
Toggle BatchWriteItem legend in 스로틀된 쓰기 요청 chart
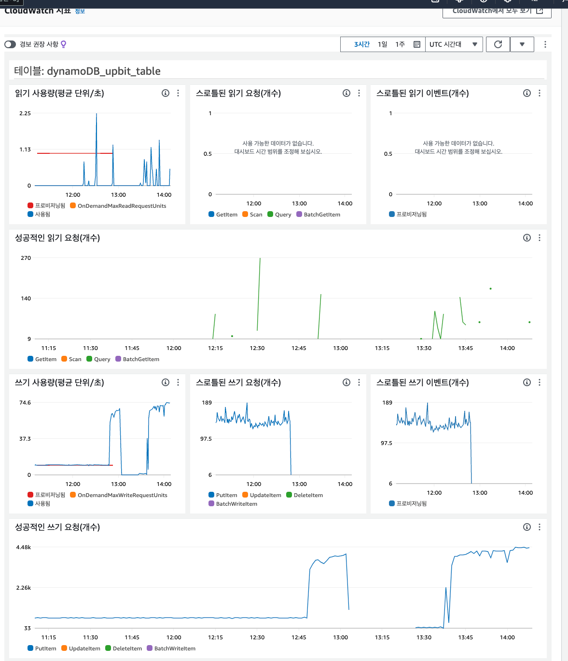[x=233, y=504]
